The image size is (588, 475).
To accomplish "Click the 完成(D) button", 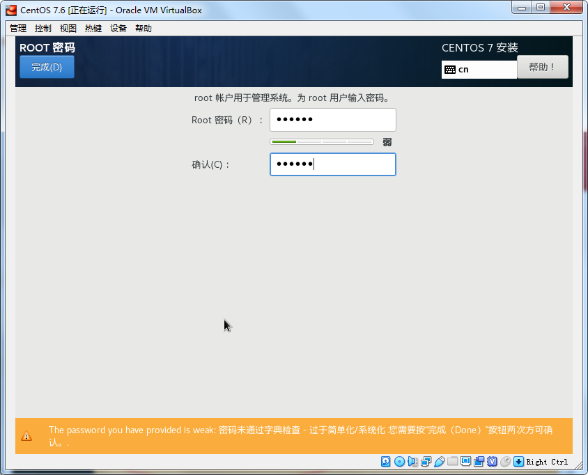I will [46, 66].
